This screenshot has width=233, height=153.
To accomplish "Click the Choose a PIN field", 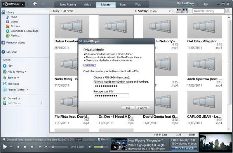I will click(111, 86).
